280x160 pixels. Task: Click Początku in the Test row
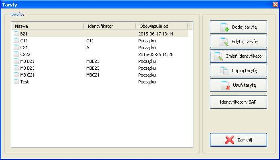pyautogui.click(x=147, y=82)
